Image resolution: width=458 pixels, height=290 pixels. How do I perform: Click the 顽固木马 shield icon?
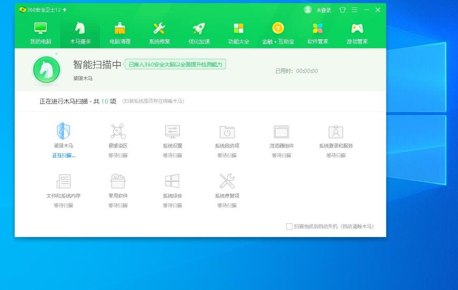pyautogui.click(x=64, y=131)
